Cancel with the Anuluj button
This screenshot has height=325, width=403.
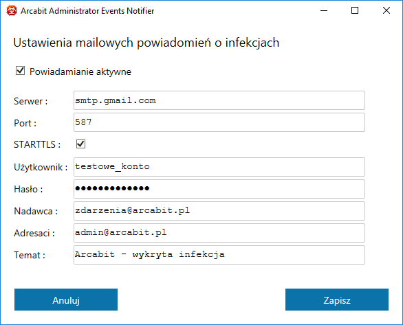(66, 300)
